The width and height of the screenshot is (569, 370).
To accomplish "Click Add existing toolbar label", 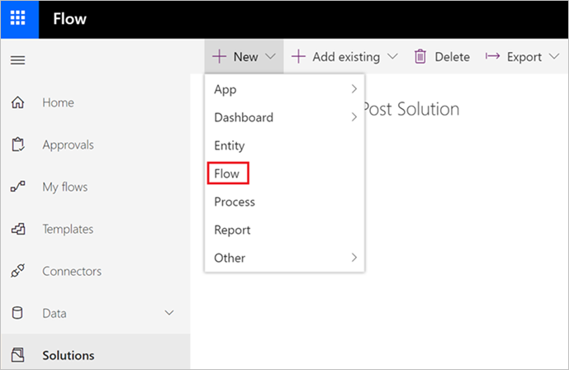I will click(347, 57).
